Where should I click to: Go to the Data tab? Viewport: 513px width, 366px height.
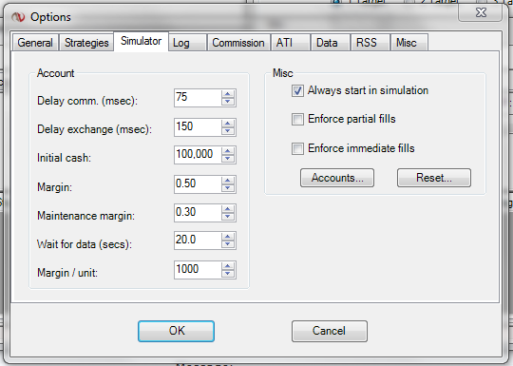pos(331,43)
